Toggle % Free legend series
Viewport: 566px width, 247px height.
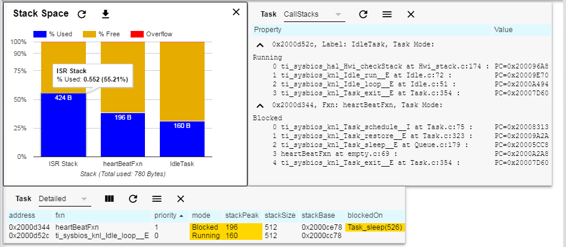101,34
